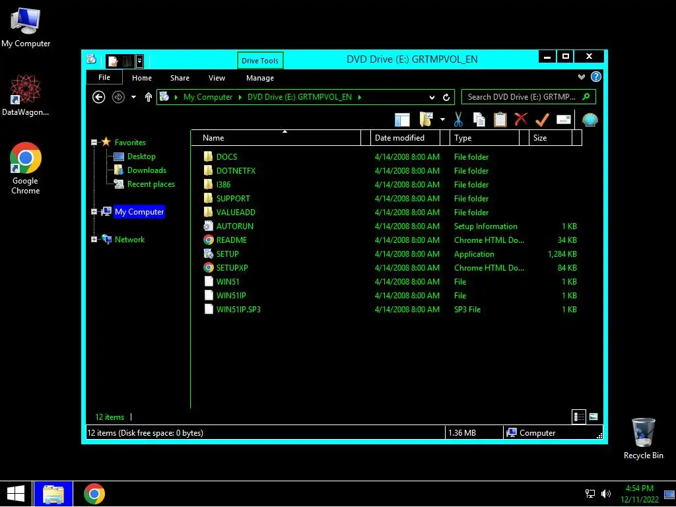Click the File Explorer taskbar icon

tap(53, 494)
